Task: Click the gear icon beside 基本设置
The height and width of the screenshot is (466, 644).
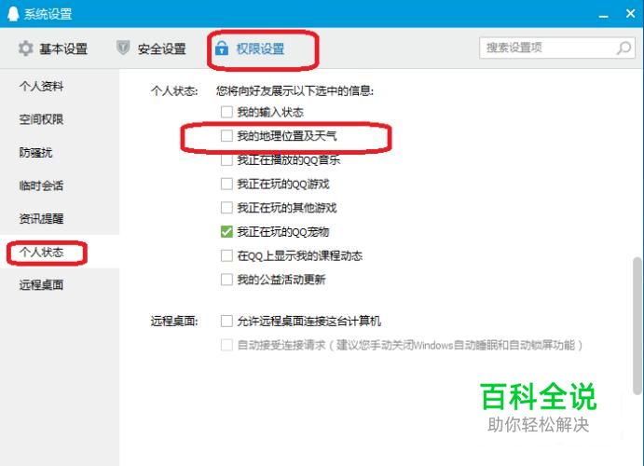Action: coord(25,48)
